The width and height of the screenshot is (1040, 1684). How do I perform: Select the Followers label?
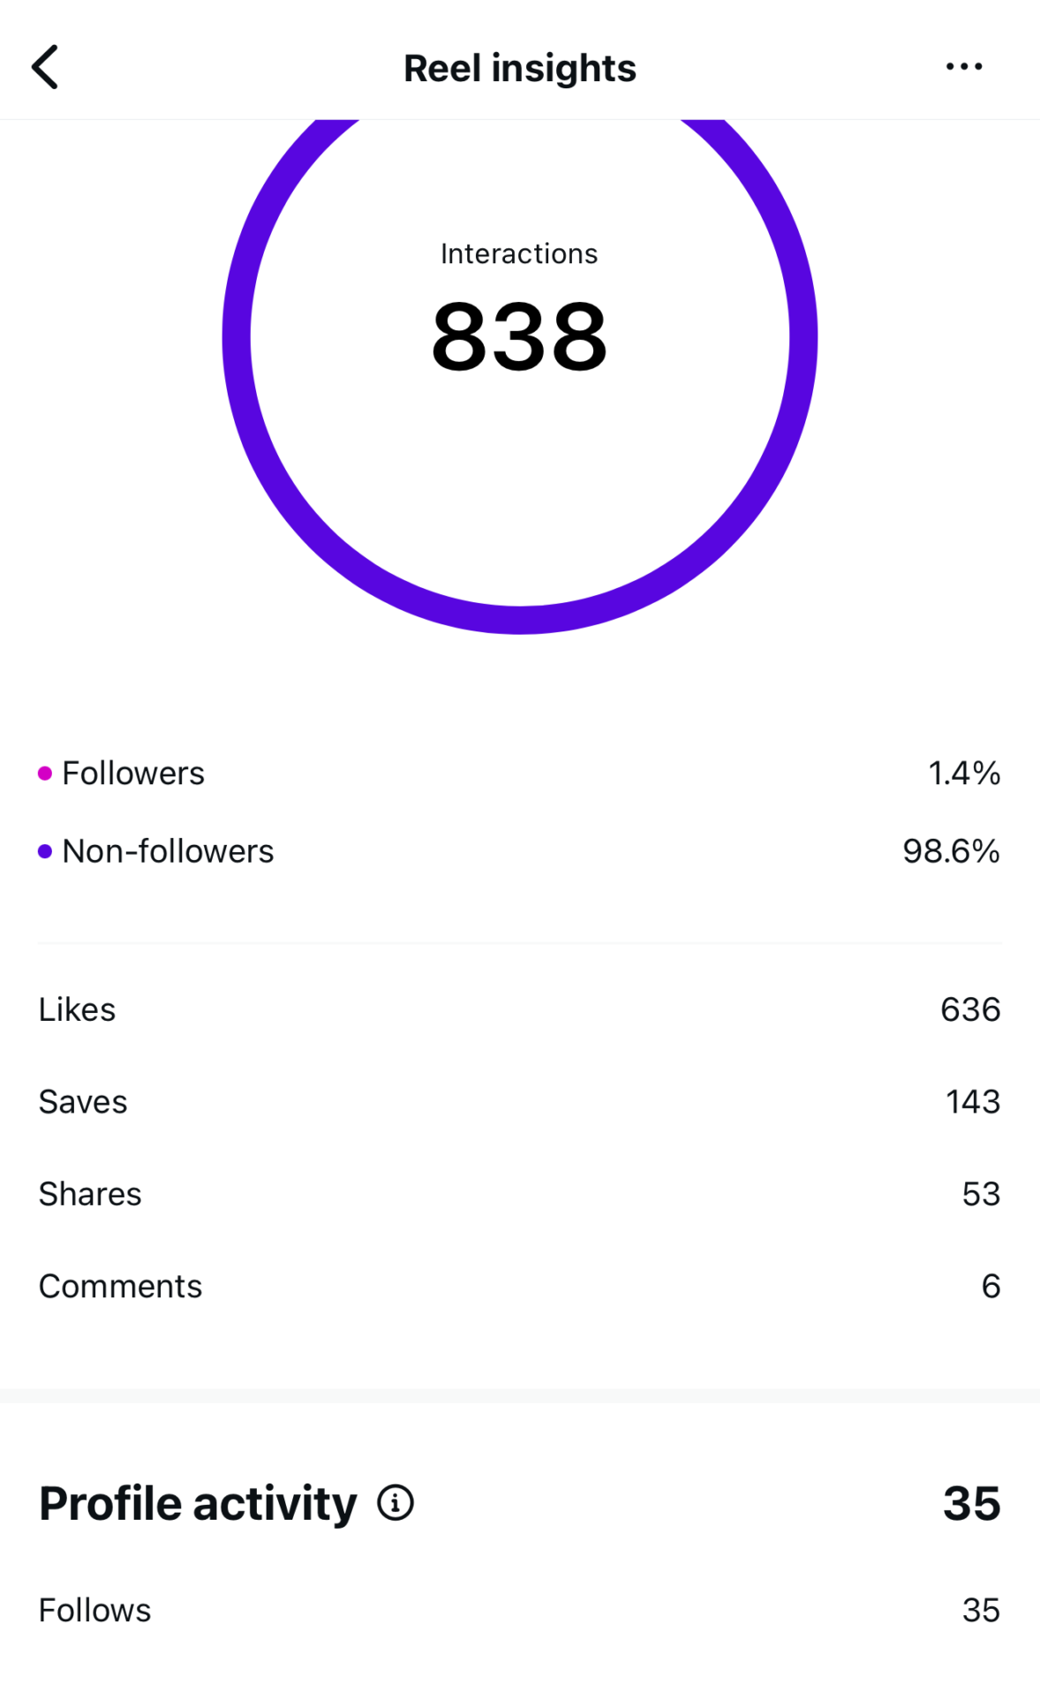(133, 774)
